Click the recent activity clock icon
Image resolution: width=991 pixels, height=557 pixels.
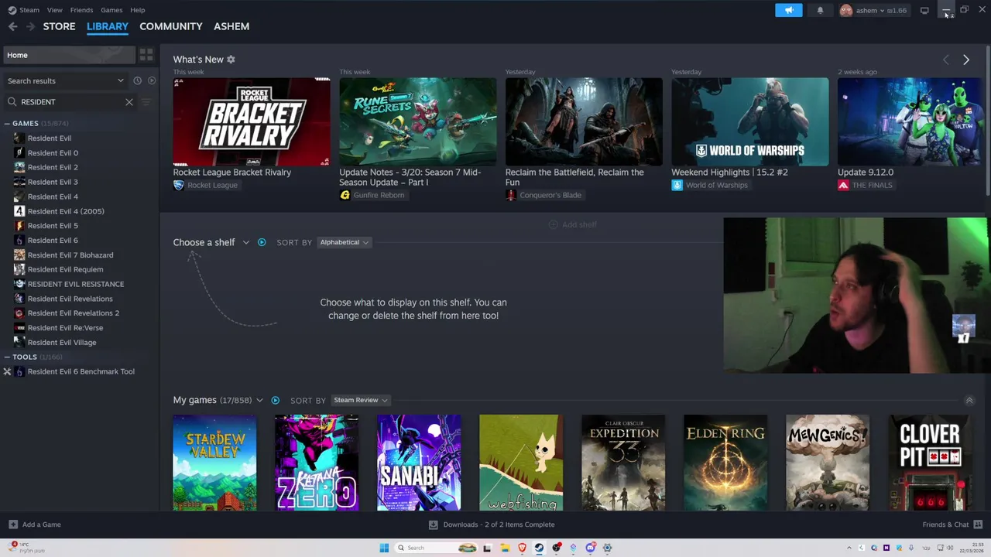137,80
